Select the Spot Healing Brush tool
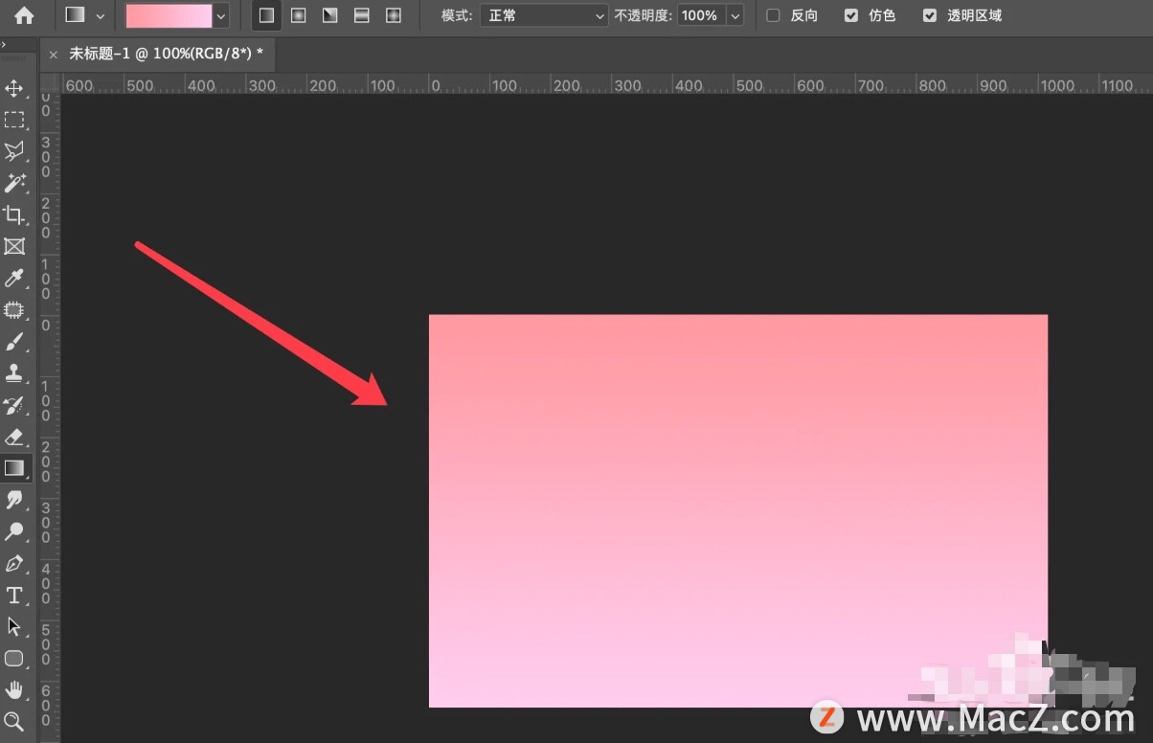 (14, 309)
